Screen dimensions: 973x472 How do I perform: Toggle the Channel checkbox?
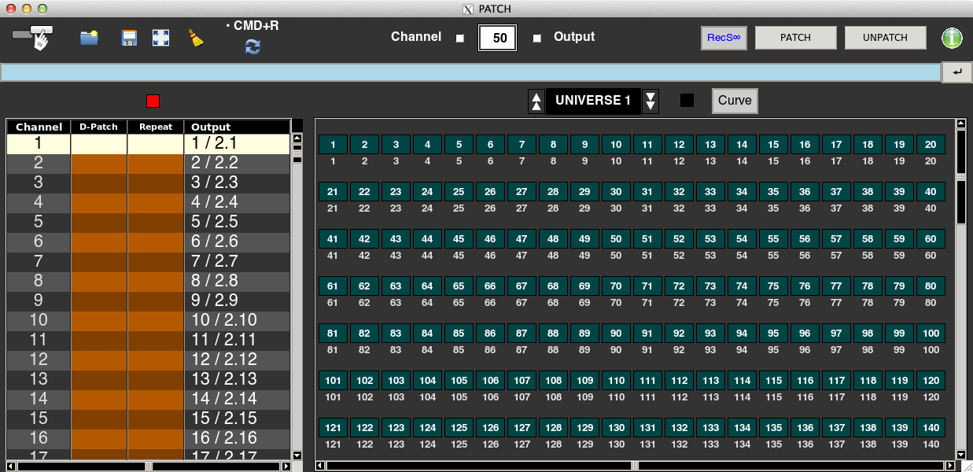pos(460,39)
